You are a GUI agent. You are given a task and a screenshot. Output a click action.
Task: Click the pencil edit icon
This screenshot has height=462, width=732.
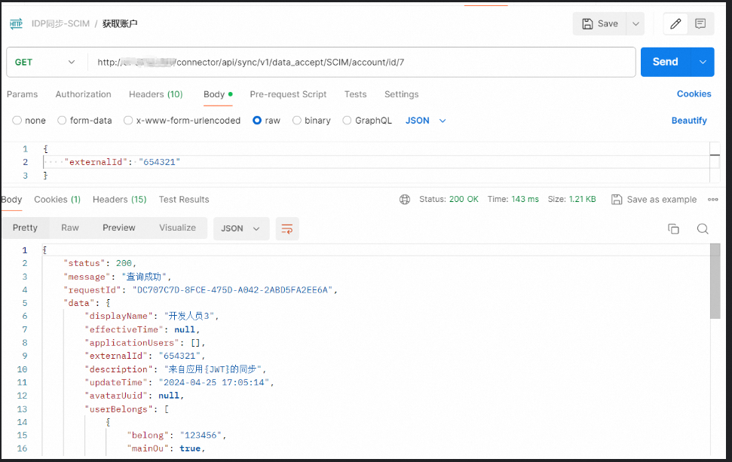675,24
